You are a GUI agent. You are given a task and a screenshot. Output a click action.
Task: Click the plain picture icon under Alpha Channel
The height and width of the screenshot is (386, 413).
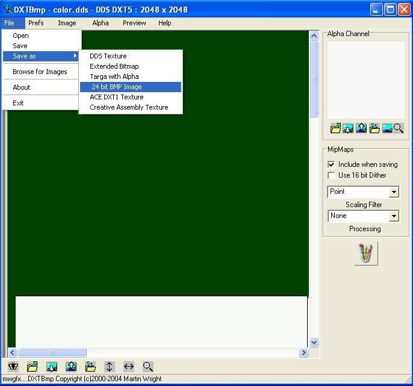tap(387, 128)
